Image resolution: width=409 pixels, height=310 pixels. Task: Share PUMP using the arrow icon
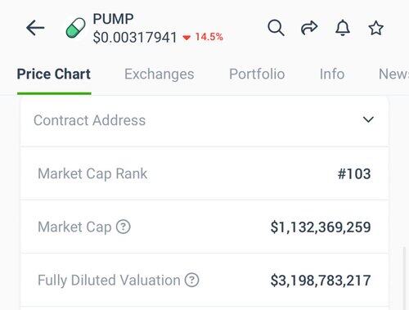coord(309,28)
